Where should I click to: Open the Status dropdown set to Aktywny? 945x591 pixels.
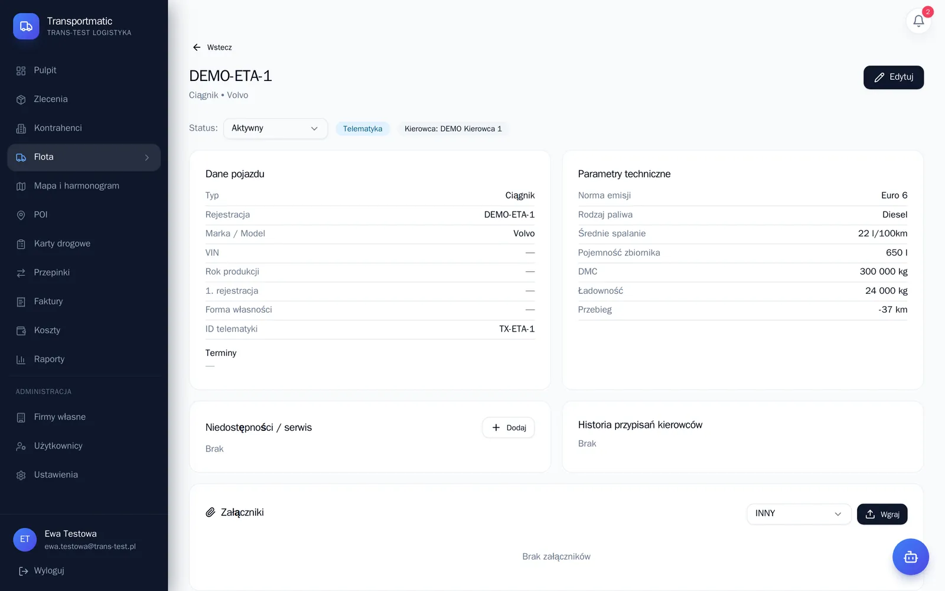(275, 128)
